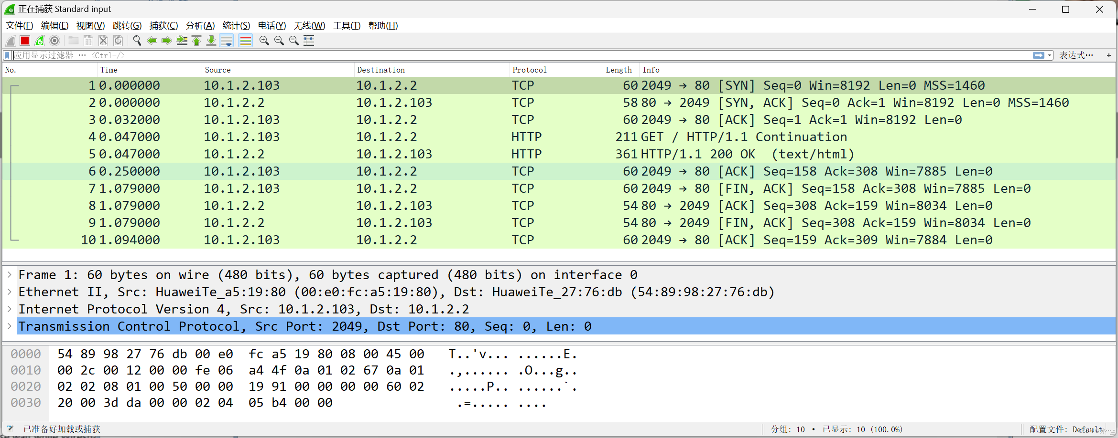
Task: Restart the capture with the green shark icon
Action: 40,41
